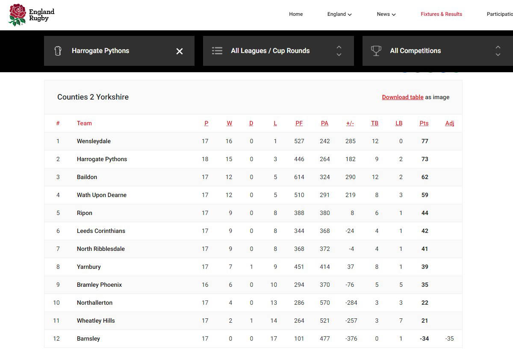The height and width of the screenshot is (356, 513).
Task: Select Wensleydale in the league table
Action: coord(94,141)
